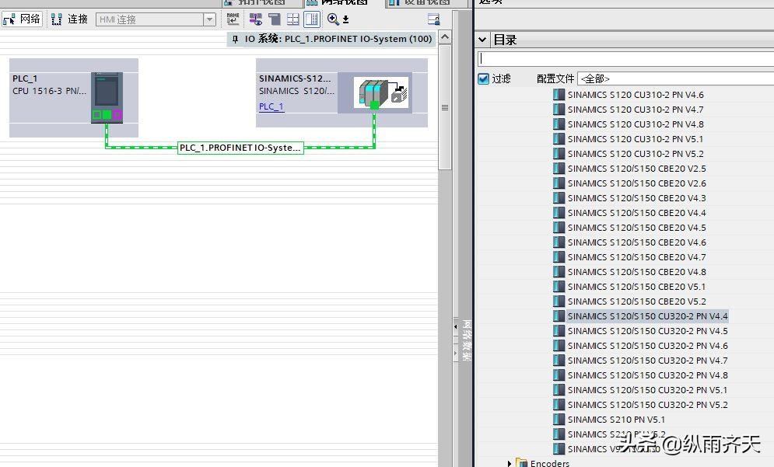
Task: Switch to the 拓扑视图 tab
Action: (261, 2)
